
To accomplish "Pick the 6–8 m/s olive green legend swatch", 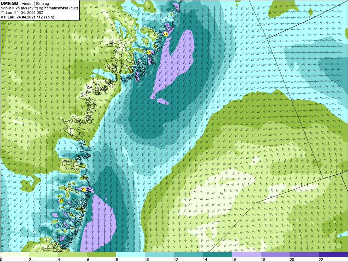I will (x=101, y=254).
